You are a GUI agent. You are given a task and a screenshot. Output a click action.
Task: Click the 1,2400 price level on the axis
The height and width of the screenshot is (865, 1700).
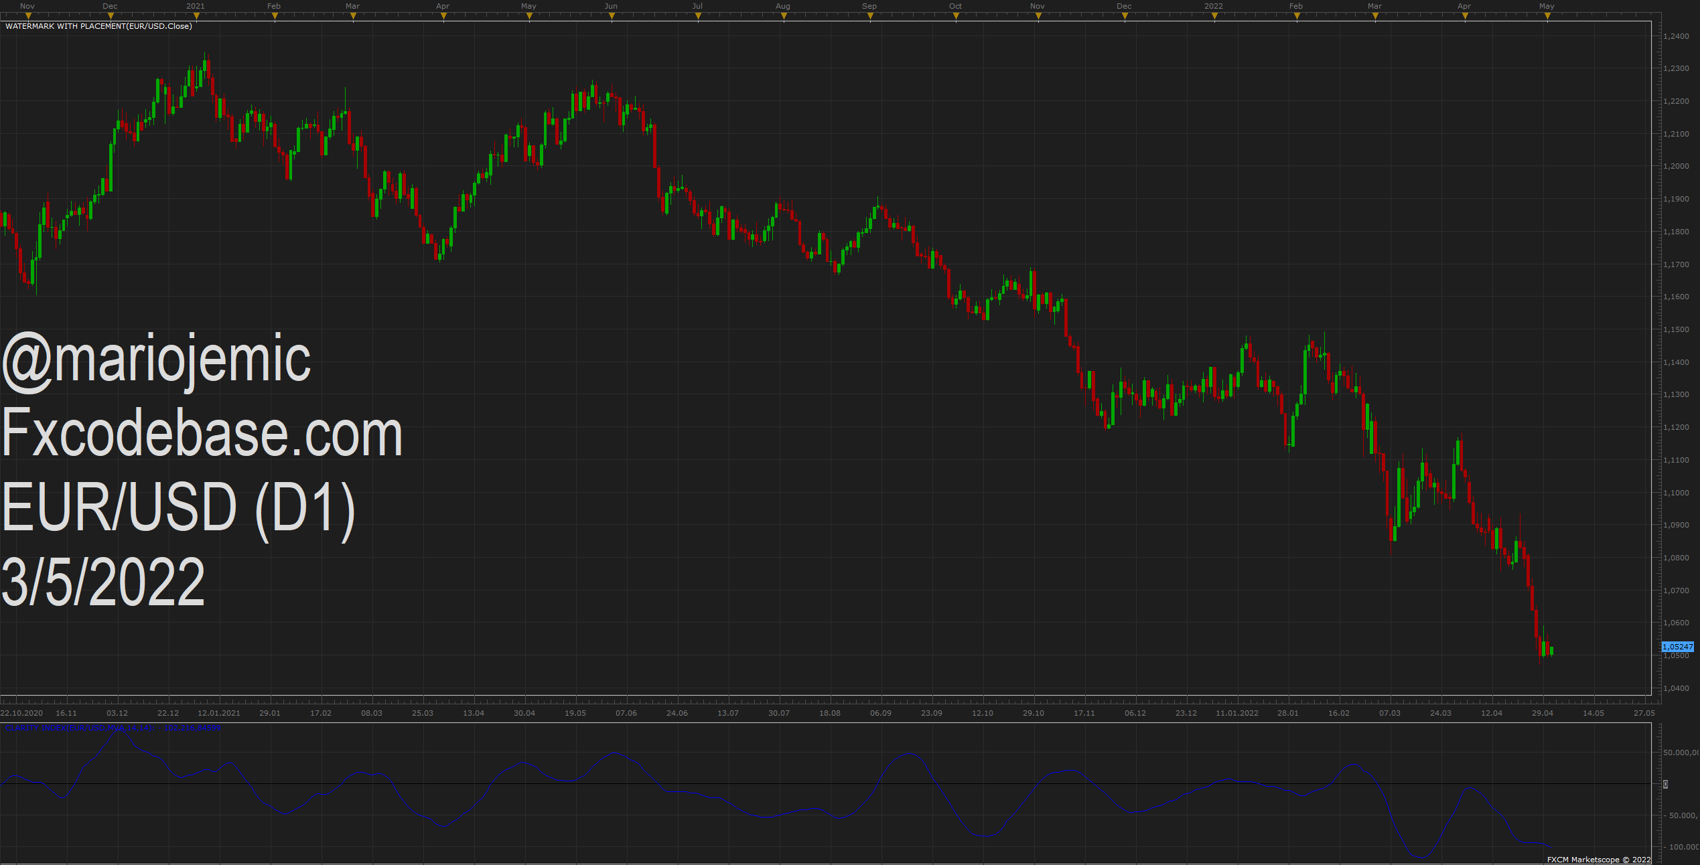coord(1676,36)
